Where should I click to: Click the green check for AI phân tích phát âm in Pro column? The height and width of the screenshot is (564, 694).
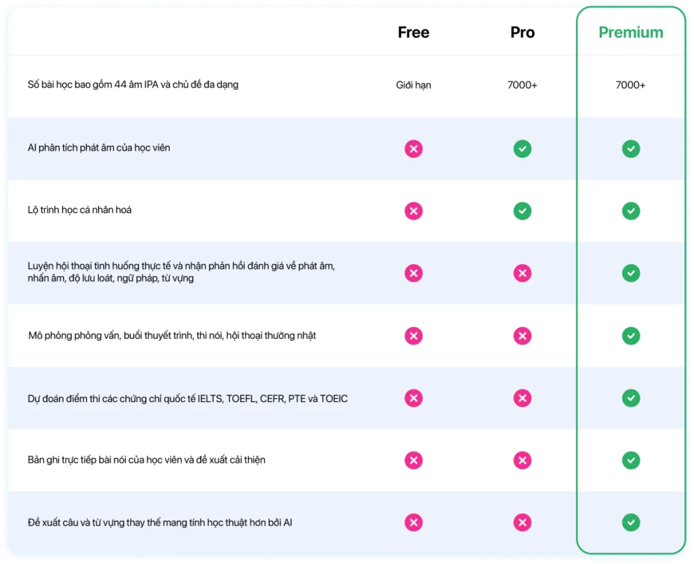522,148
